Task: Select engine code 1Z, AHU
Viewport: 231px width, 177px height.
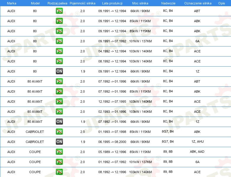Action: [198, 141]
